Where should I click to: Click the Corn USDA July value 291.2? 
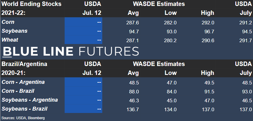246,23
